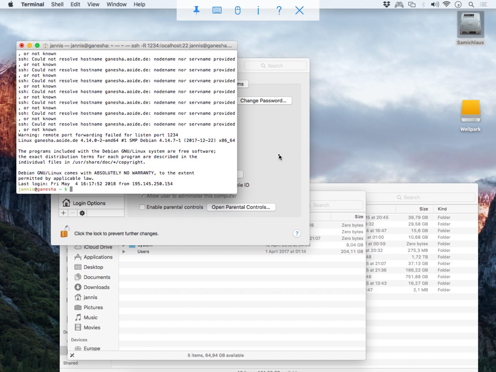
Task: Expand the Users folder disclosure triangle
Action: [124, 251]
